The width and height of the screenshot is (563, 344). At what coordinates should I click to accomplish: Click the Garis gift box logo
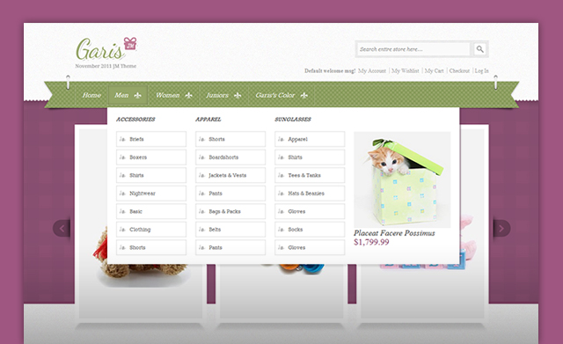pos(106,49)
